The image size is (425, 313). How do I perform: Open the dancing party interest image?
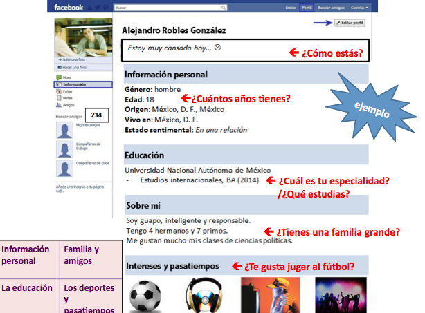pos(341,295)
